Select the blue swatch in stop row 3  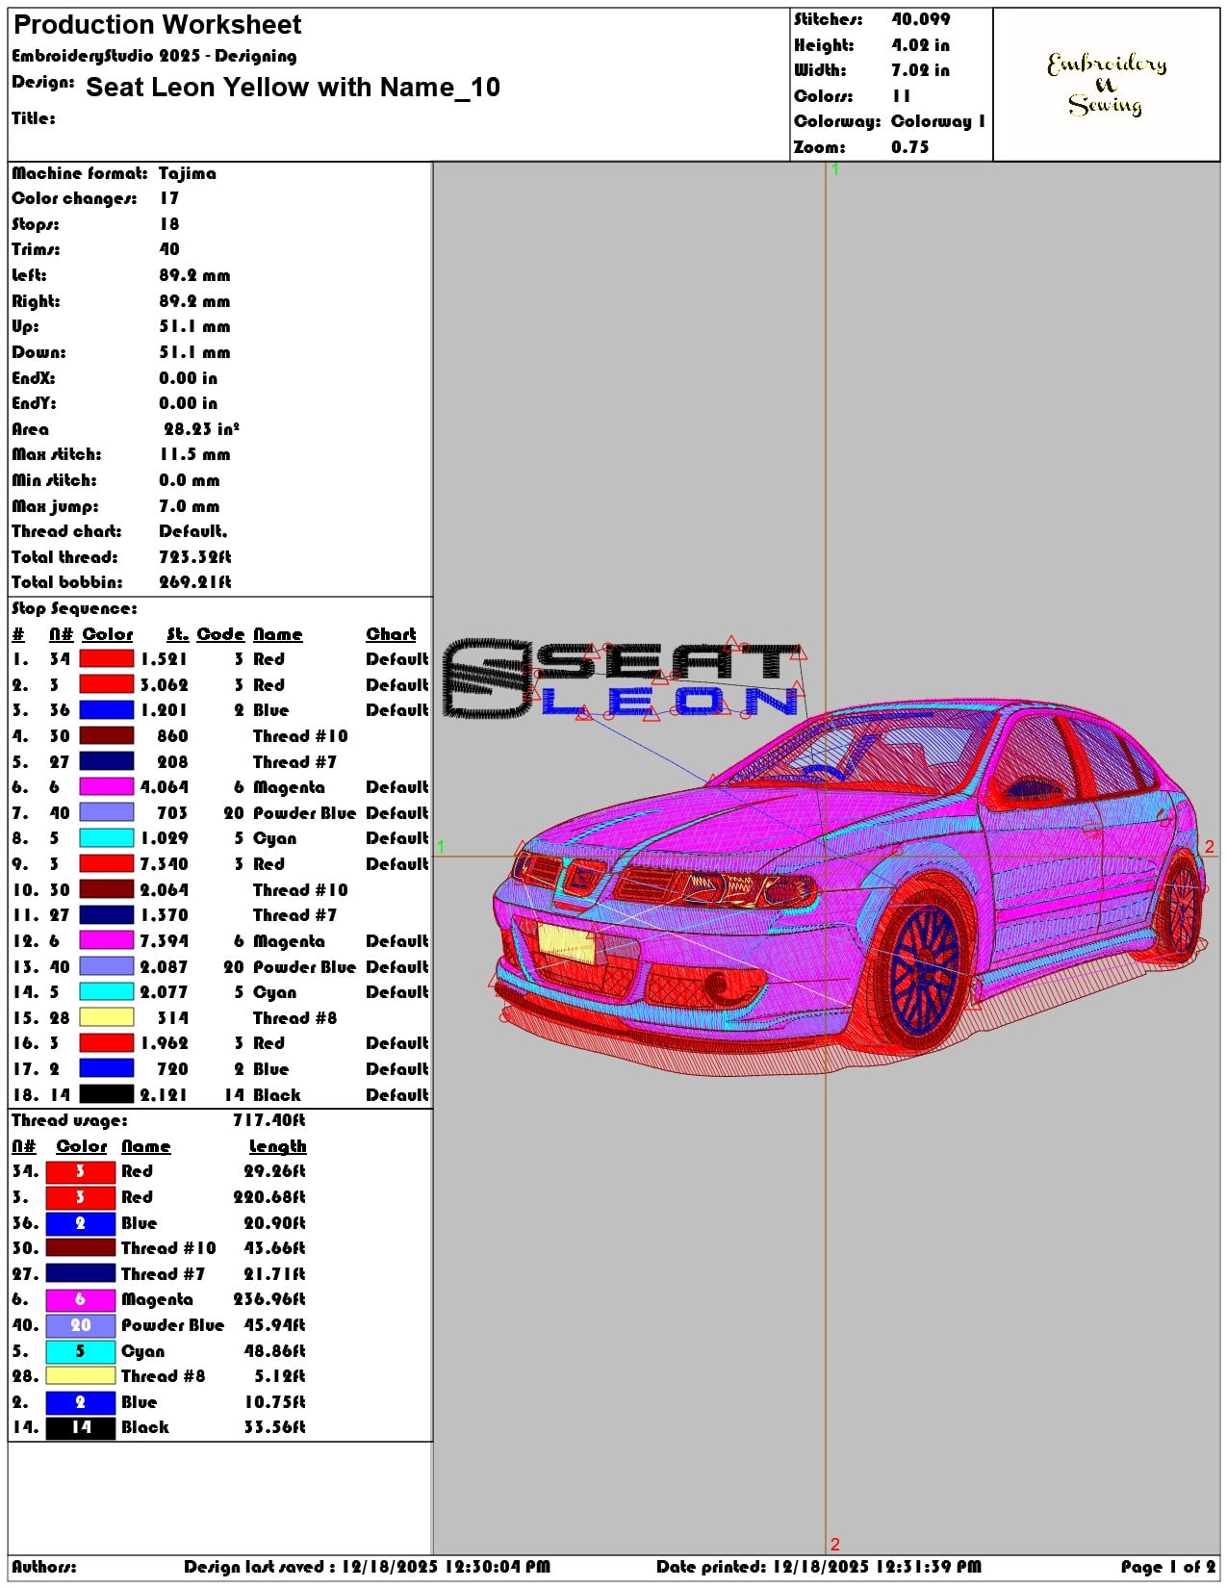pos(106,710)
